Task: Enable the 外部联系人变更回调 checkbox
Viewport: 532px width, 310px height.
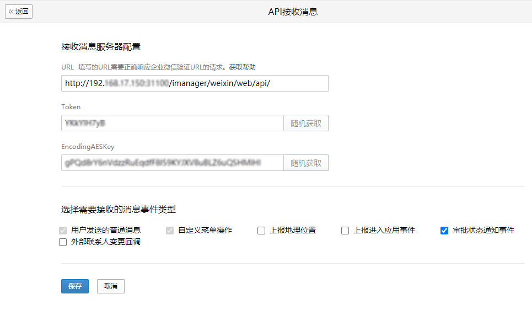Action: pos(63,242)
